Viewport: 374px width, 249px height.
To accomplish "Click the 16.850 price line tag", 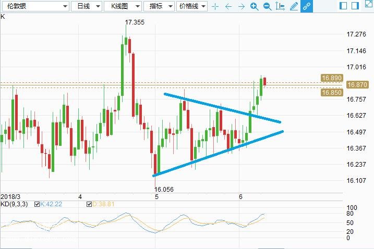I will click(332, 92).
